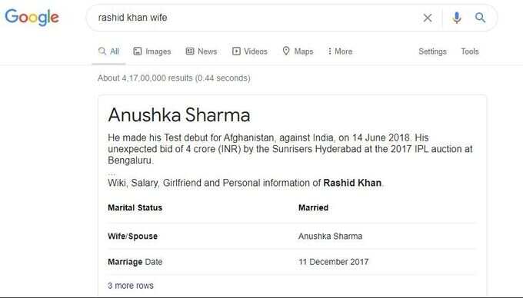Clear the search query with X icon
Viewport: 523px width, 298px height.
pos(428,18)
